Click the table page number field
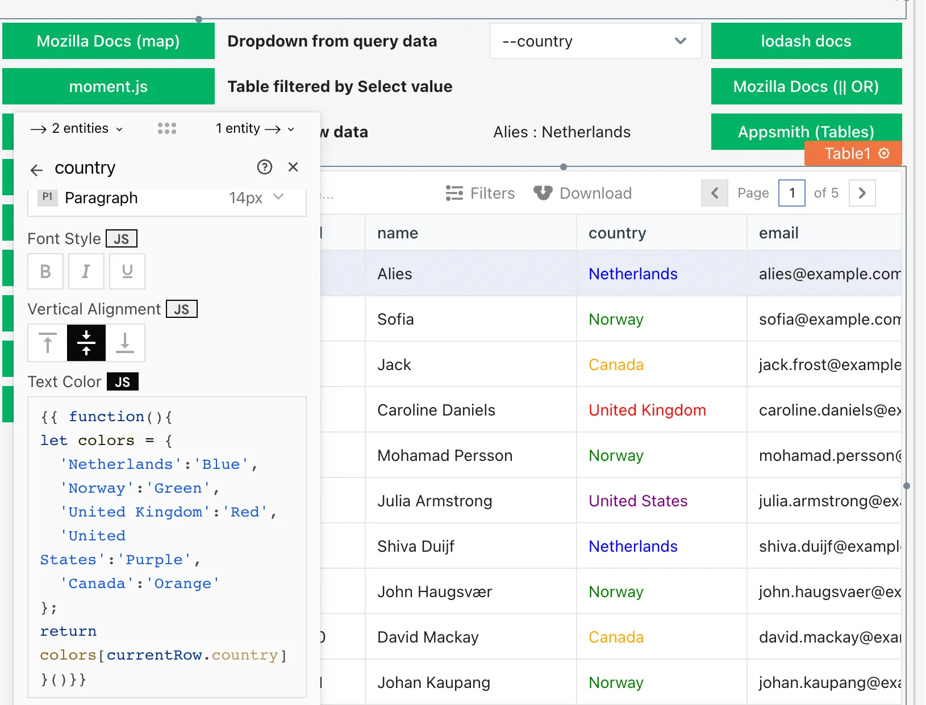 791,193
